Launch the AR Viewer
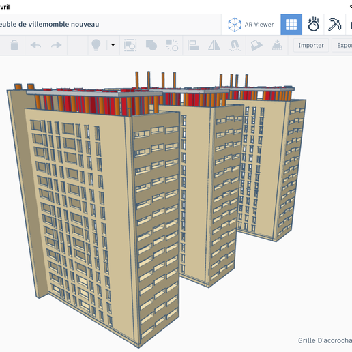 pyautogui.click(x=251, y=25)
